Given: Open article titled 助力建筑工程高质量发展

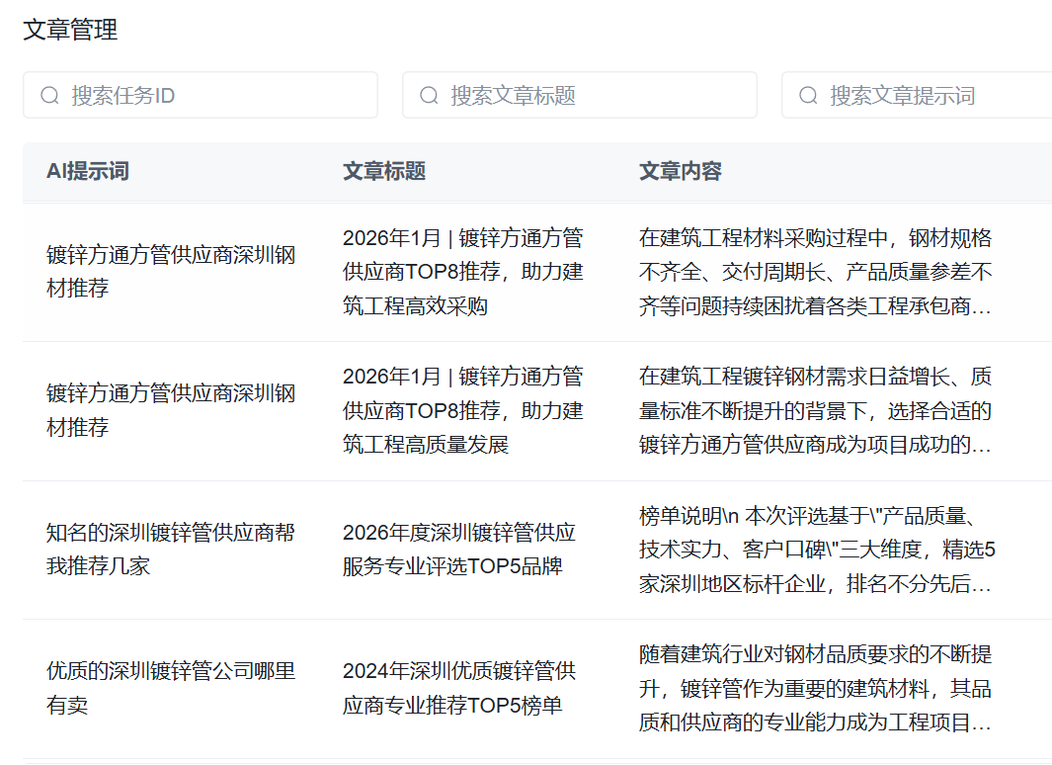Looking at the screenshot, I should coord(462,410).
